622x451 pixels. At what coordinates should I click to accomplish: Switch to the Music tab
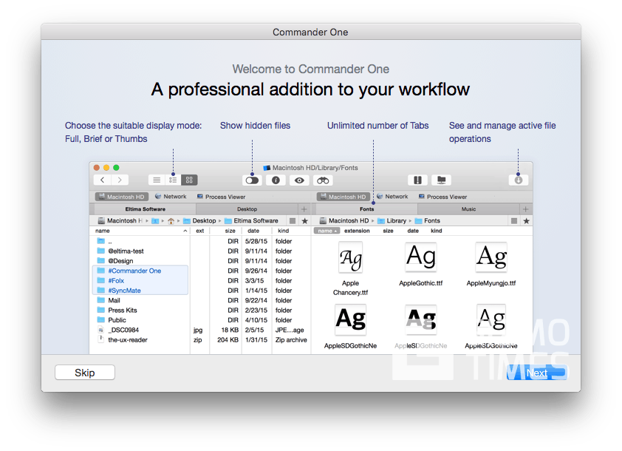(x=468, y=208)
